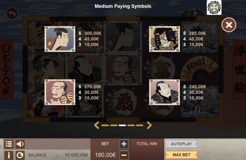Go to the previous paytable page arrow
246x160 pixels.
tap(97, 125)
